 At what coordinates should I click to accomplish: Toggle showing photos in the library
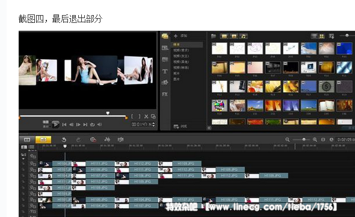point(233,36)
